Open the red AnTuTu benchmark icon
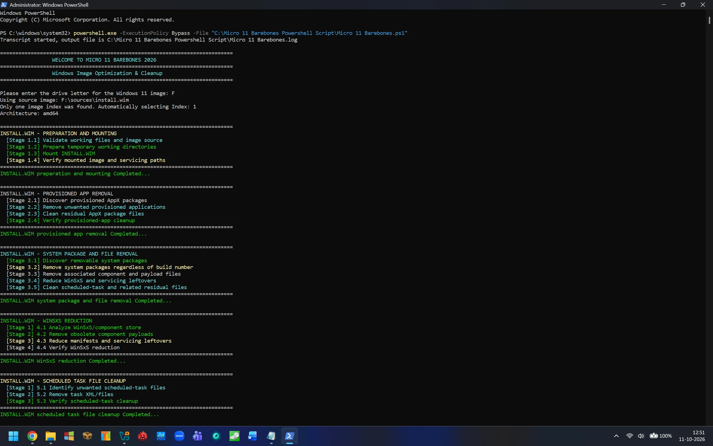This screenshot has height=446, width=713. (x=143, y=436)
